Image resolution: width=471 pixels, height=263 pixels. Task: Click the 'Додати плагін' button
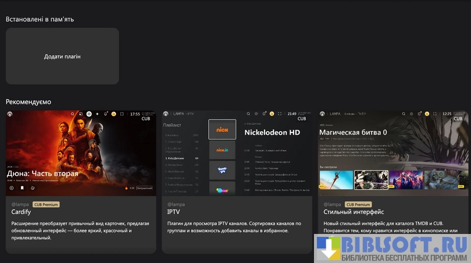[62, 56]
